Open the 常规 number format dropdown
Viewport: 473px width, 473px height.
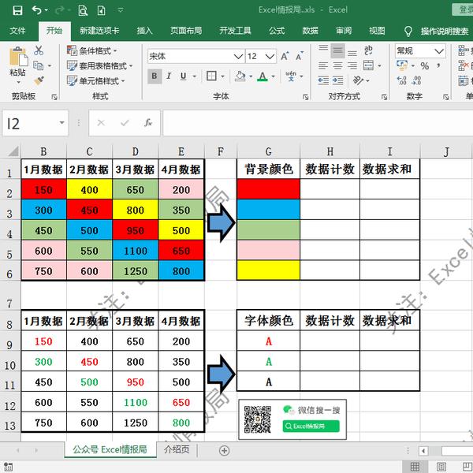pos(439,51)
